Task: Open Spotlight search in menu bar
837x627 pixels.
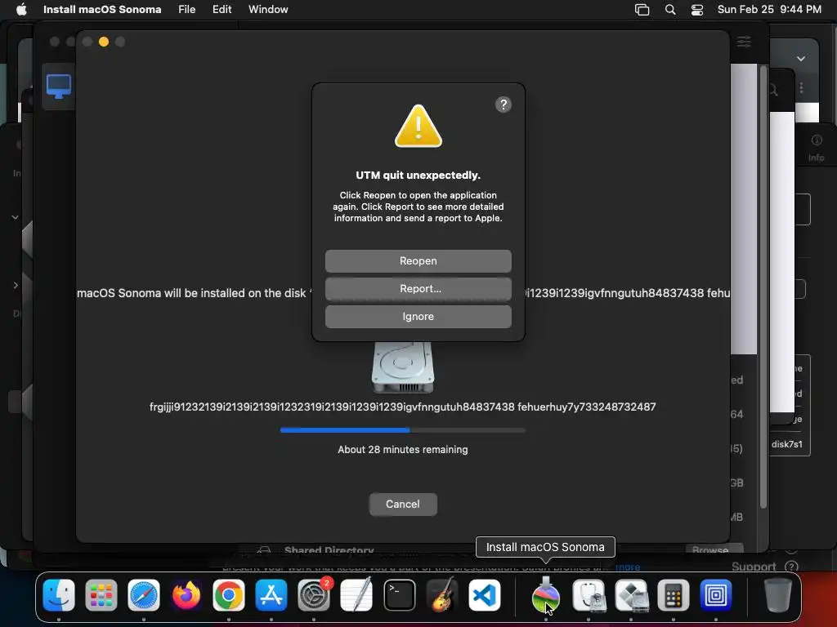Action: tap(670, 10)
